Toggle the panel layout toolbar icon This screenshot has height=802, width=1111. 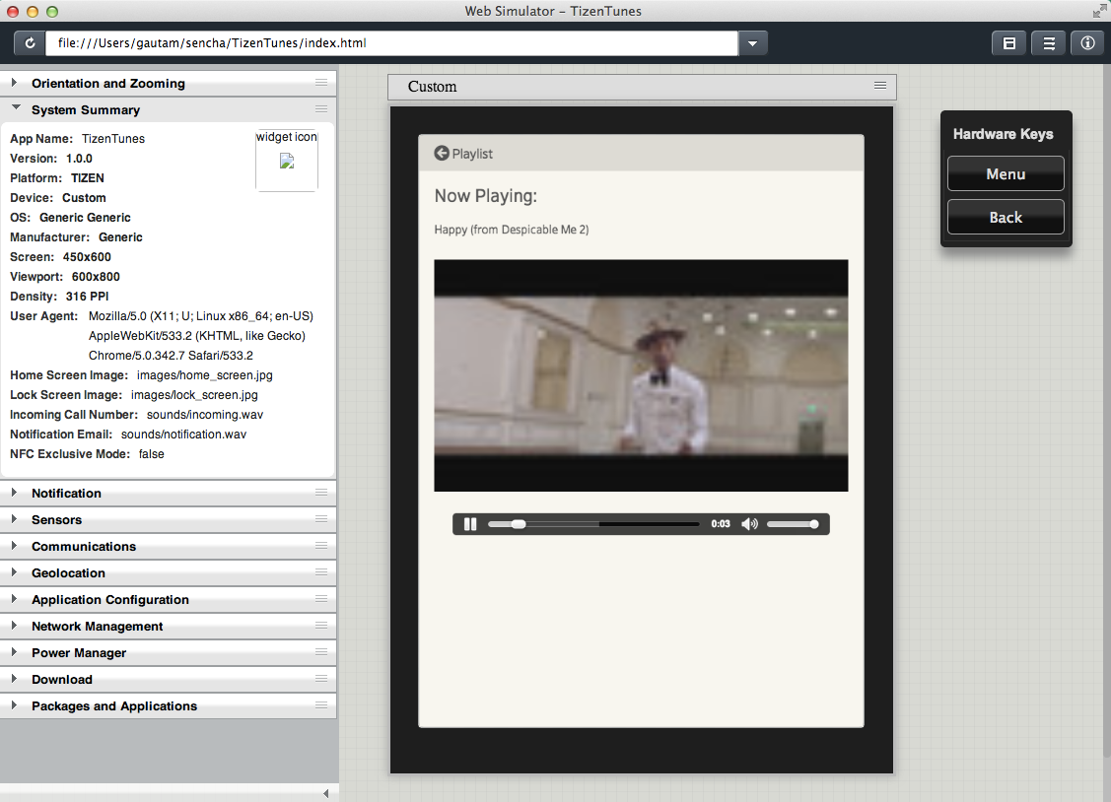[1009, 43]
